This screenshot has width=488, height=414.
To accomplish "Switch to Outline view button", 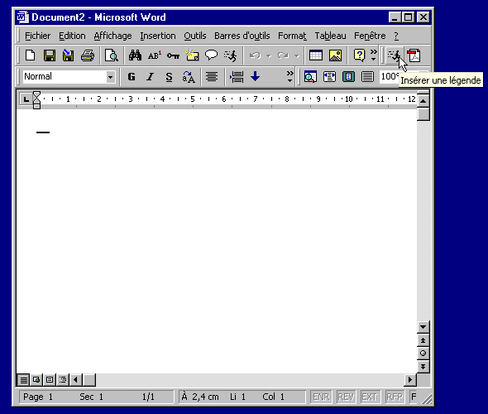I will [63, 380].
